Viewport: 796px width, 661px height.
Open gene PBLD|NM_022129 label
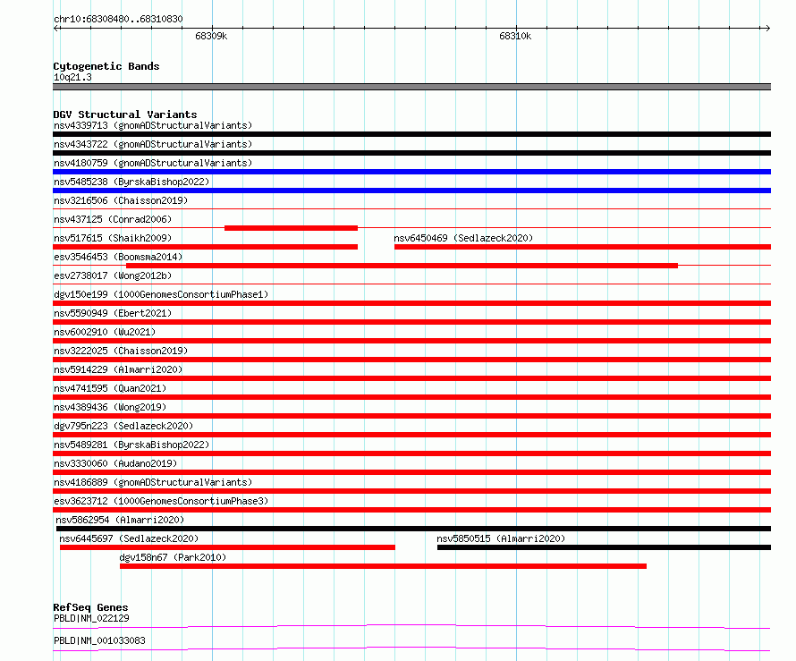click(x=91, y=618)
